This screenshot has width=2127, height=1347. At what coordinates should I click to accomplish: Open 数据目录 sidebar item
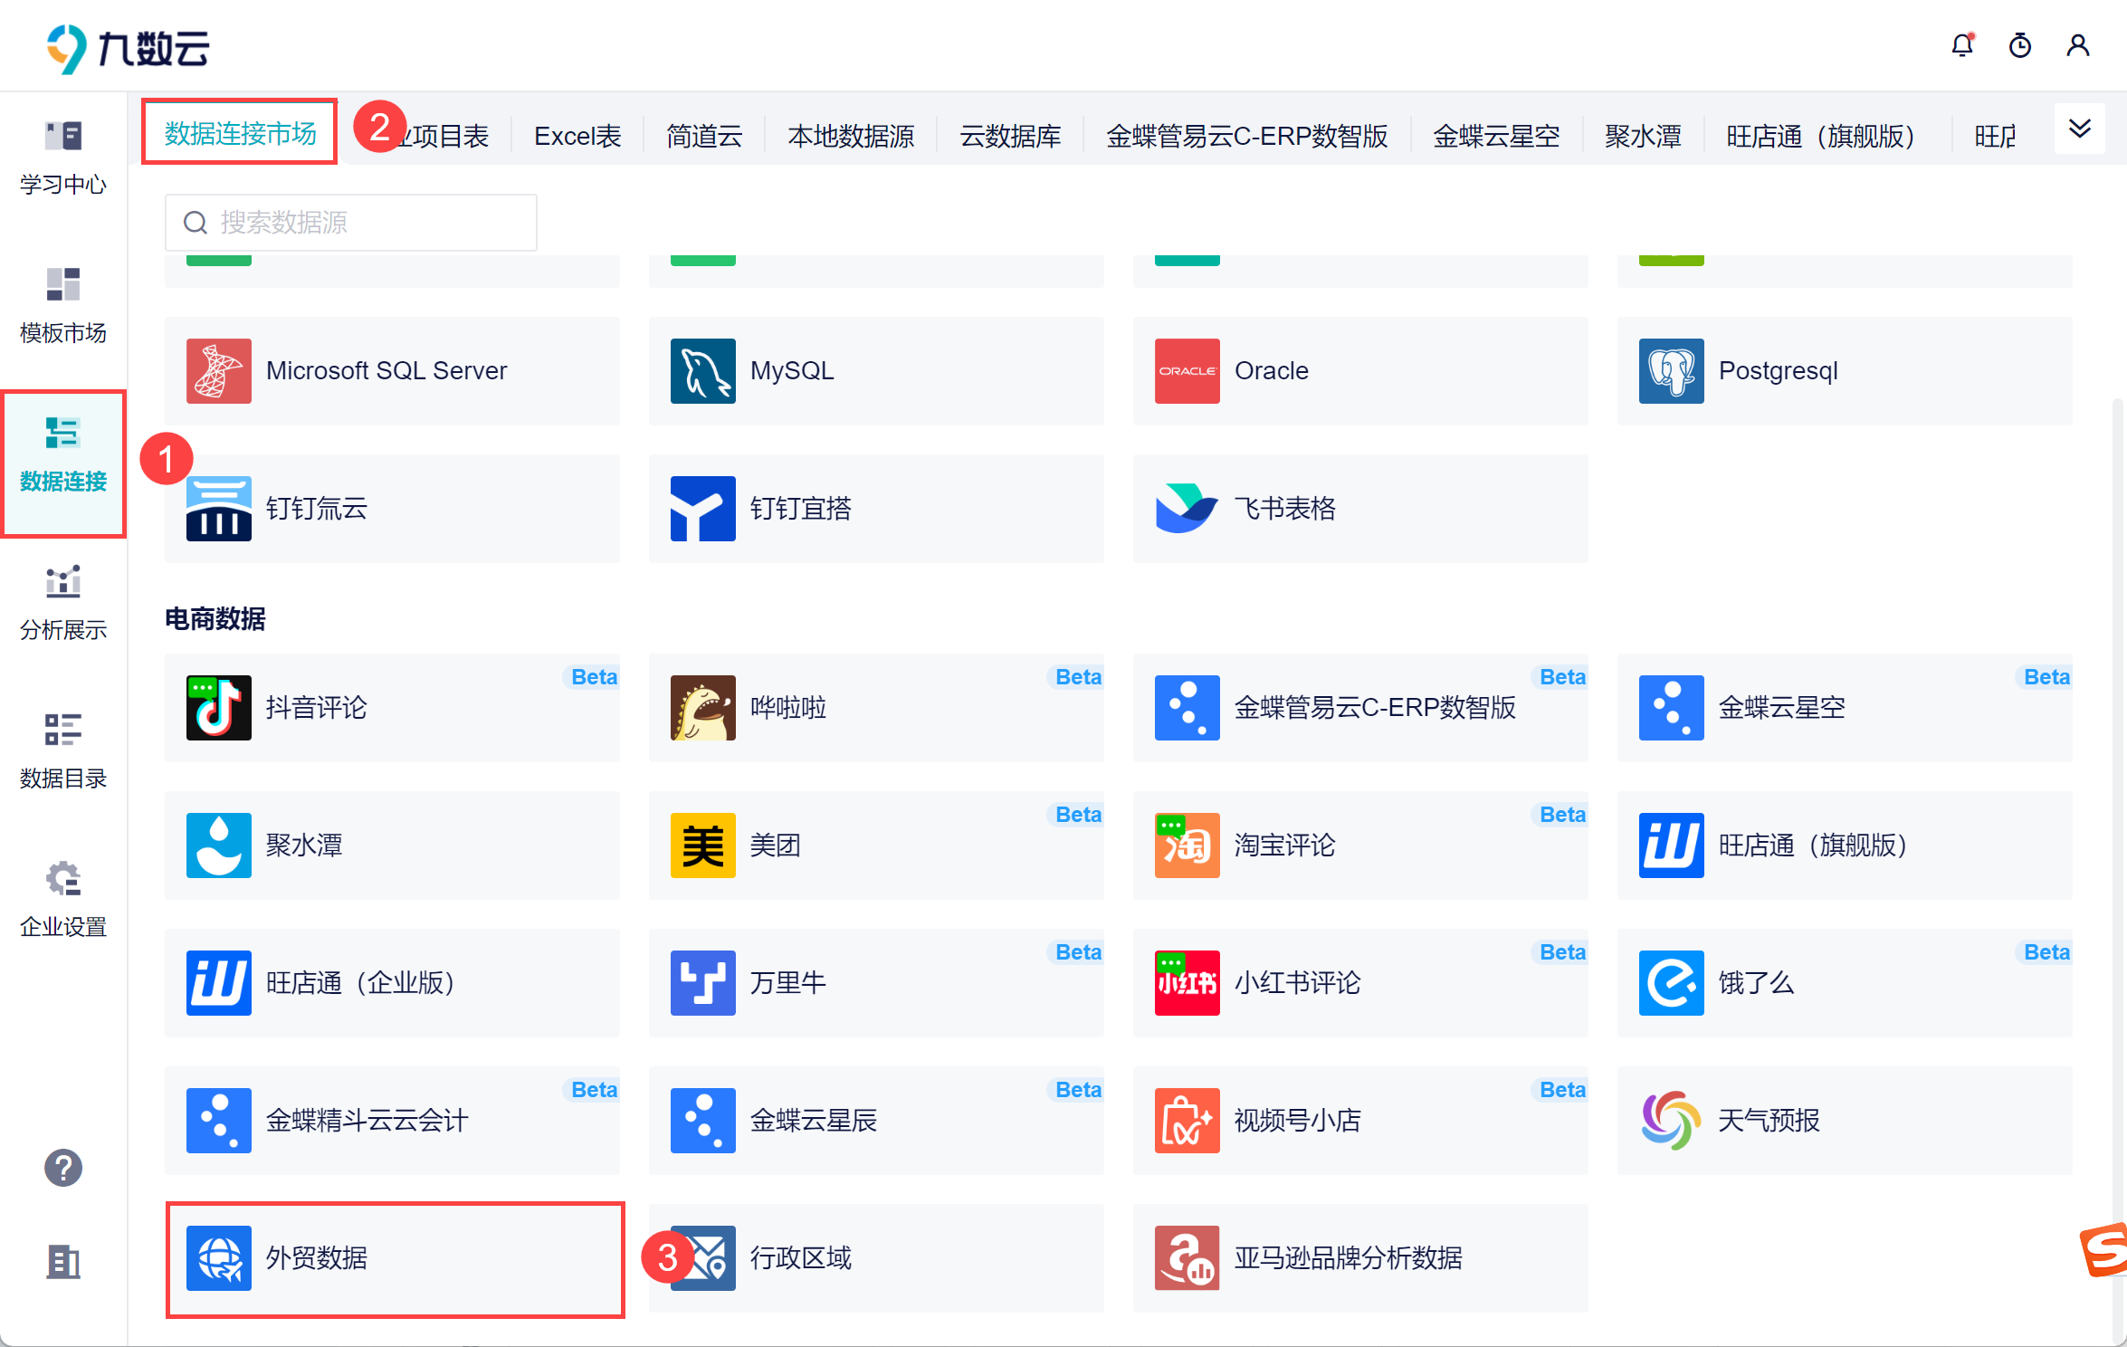click(x=63, y=751)
